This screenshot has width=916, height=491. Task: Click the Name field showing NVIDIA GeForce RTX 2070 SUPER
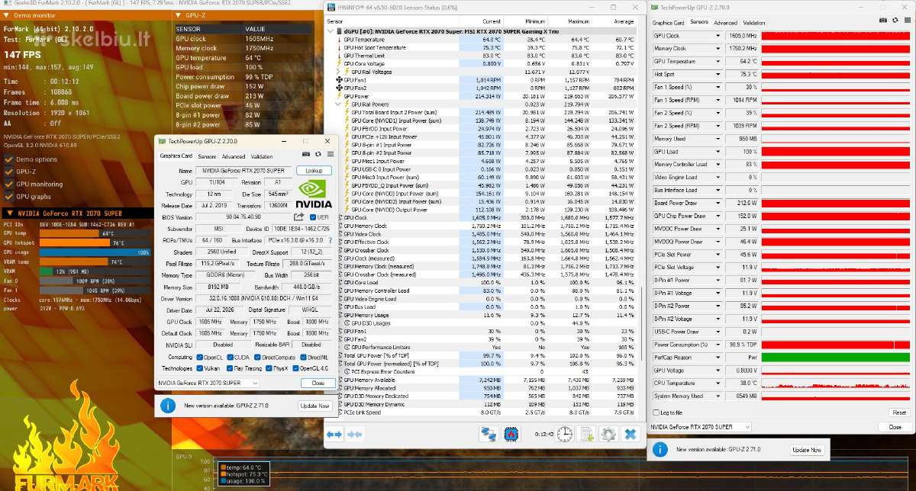(244, 171)
